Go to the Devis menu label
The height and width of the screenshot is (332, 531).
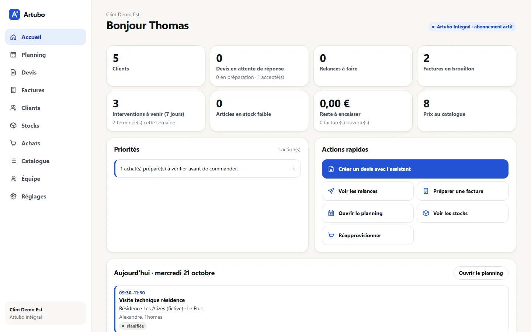(29, 73)
